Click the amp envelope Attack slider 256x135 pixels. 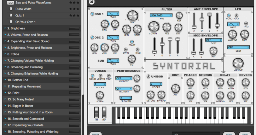193,26
